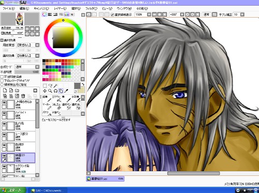The width and height of the screenshot is (259, 193).
Task: Delete the layer with the trash icon
Action: [23, 96]
